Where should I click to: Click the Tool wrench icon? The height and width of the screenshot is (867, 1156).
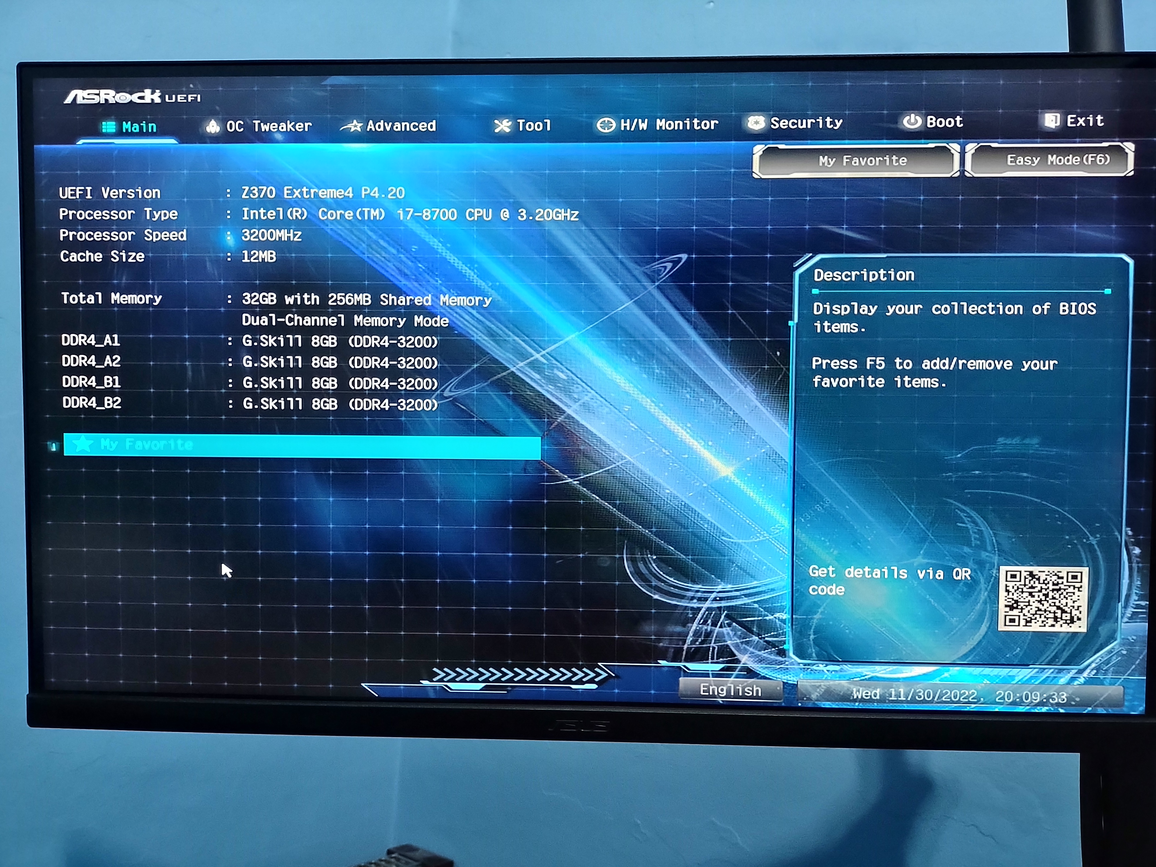tap(502, 125)
